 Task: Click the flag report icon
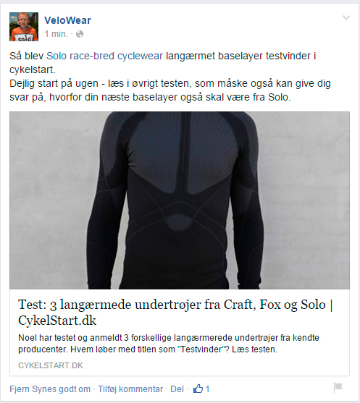click(338, 388)
